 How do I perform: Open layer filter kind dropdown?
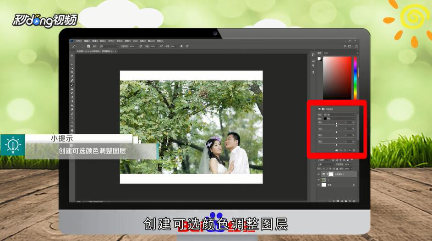324,160
